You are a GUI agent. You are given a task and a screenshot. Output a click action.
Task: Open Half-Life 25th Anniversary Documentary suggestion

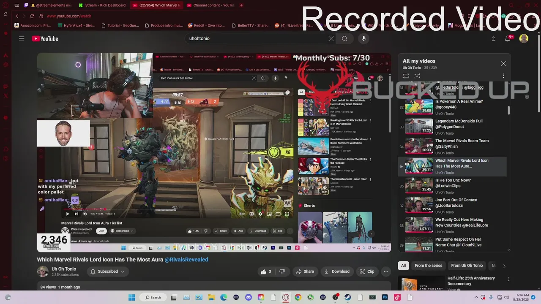coord(470,281)
